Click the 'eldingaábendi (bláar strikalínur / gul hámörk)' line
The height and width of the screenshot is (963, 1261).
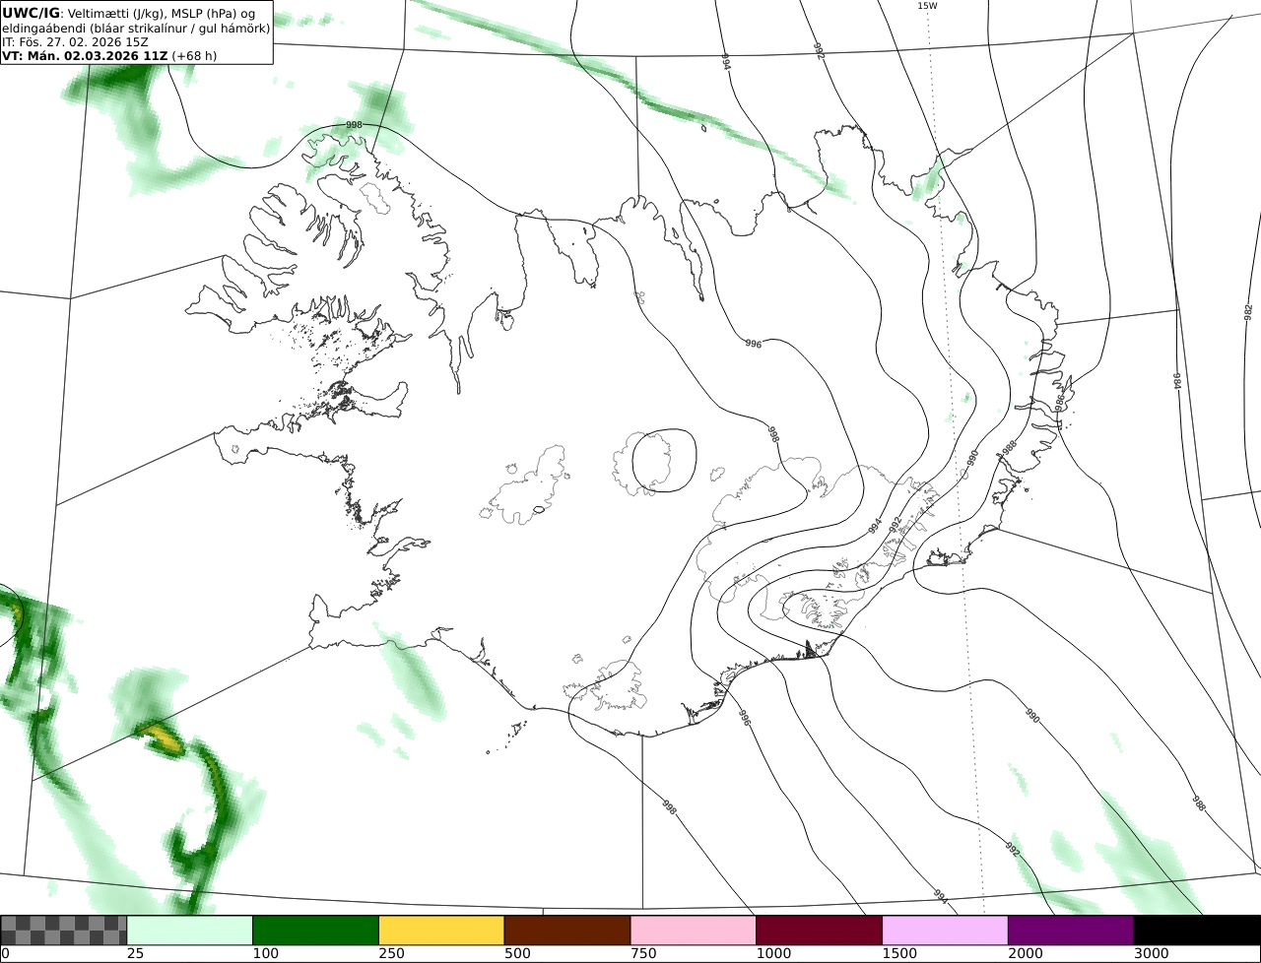click(136, 28)
